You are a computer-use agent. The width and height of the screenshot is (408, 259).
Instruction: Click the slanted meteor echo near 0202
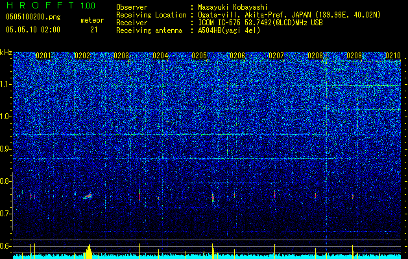[88, 196]
